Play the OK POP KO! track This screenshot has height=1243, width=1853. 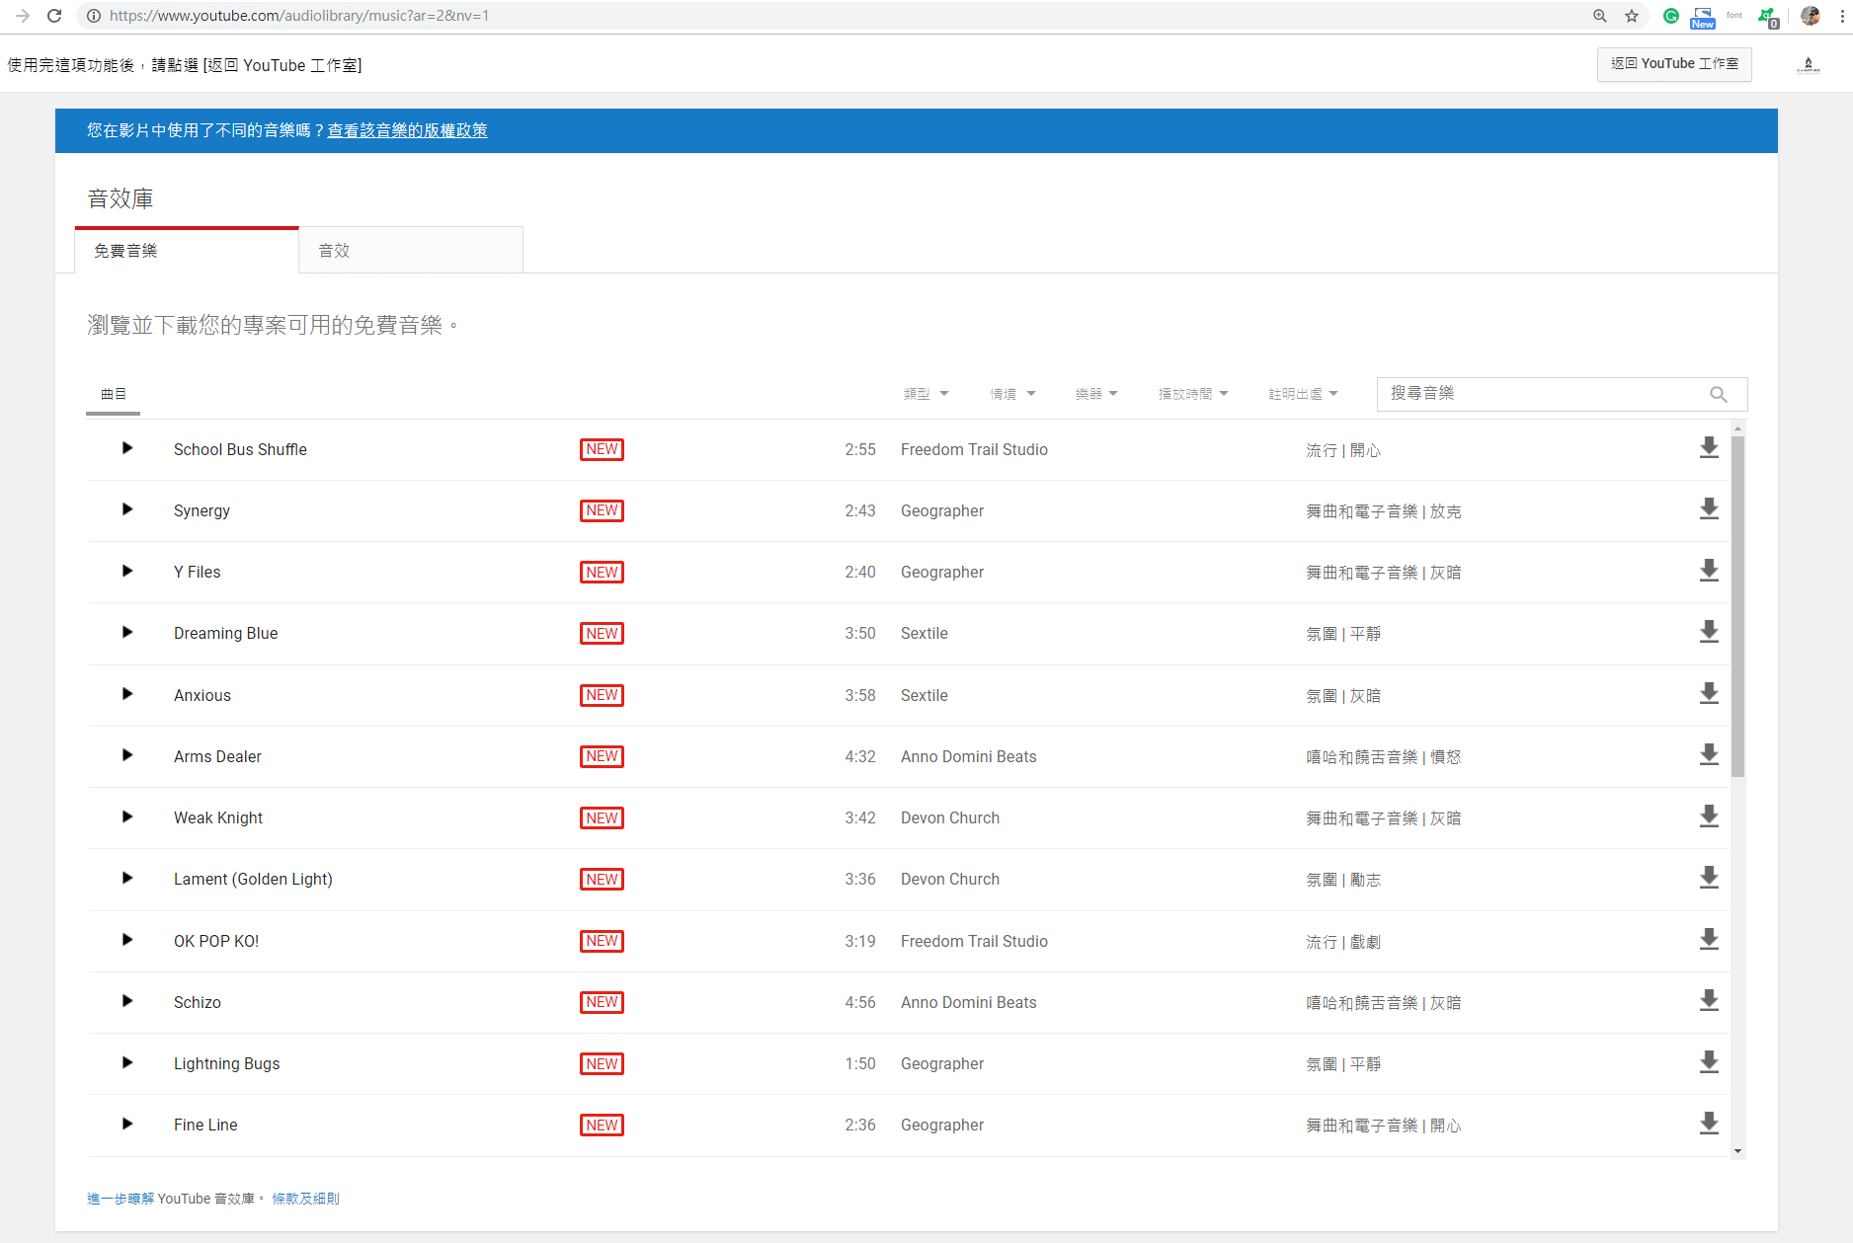[127, 940]
